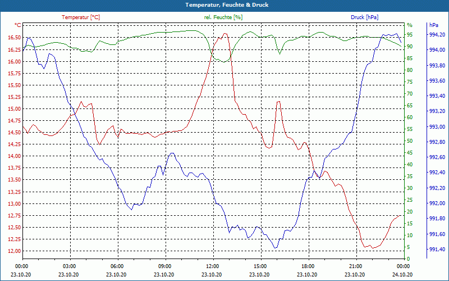
Task: Click the blue '991,80' pressure axis value
Action: [x=437, y=219]
